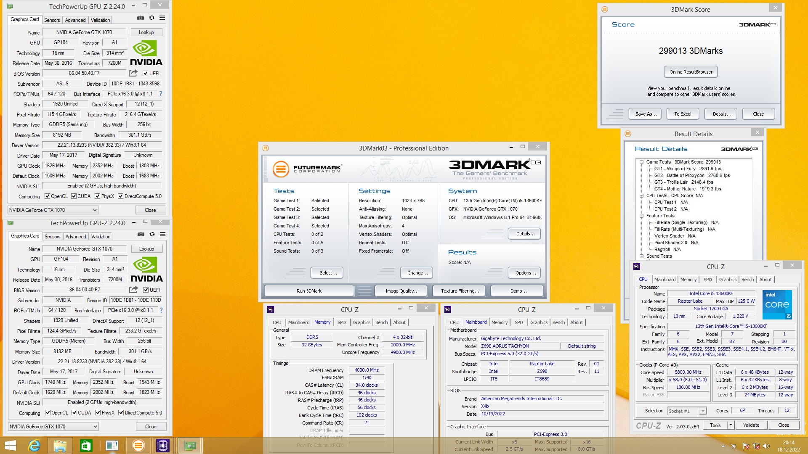Click the Save As... button in 3DMark Score

pos(646,114)
